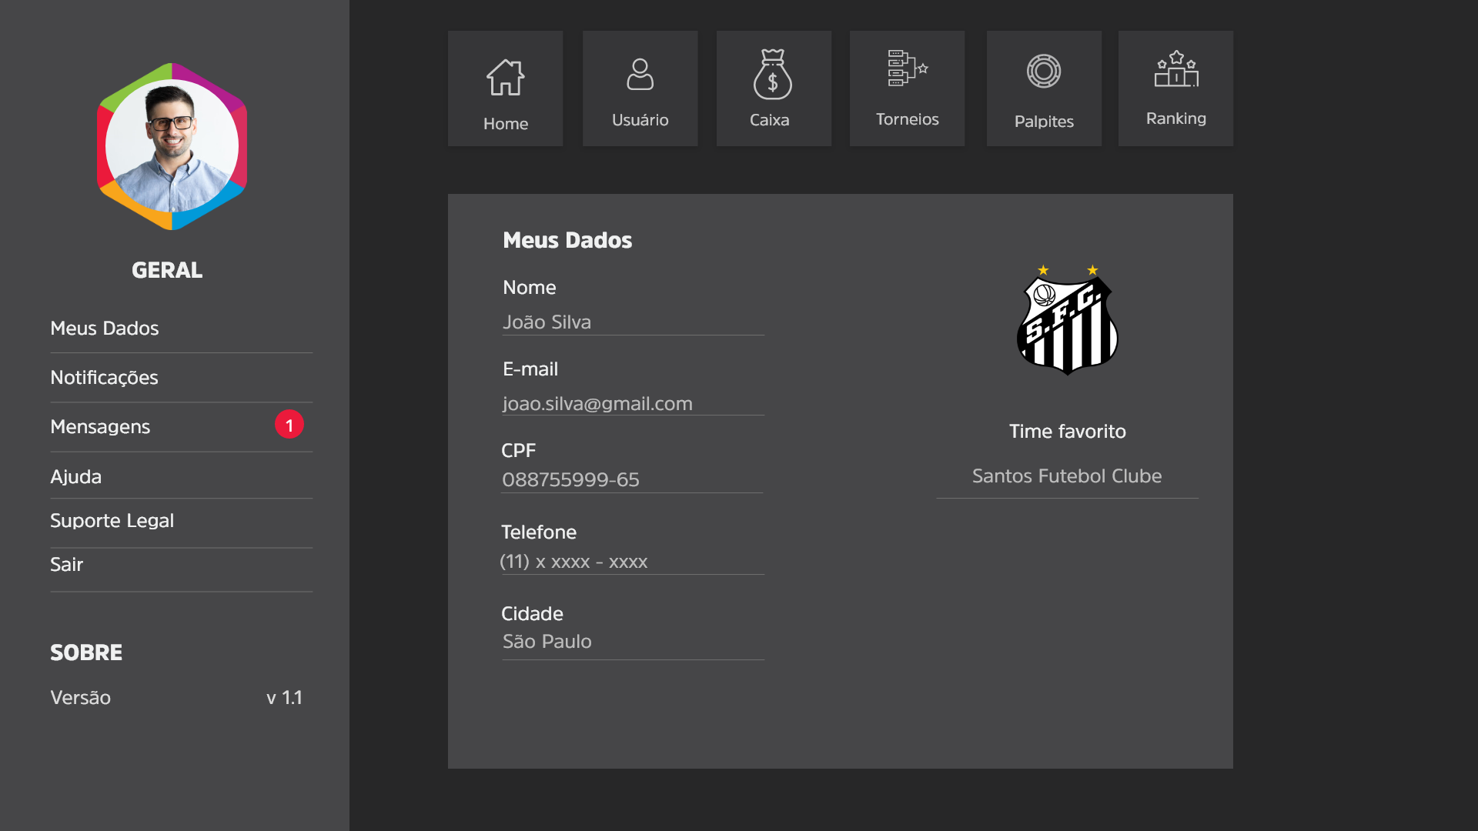Open the Ajuda help entry
1478x831 pixels.
(x=76, y=477)
